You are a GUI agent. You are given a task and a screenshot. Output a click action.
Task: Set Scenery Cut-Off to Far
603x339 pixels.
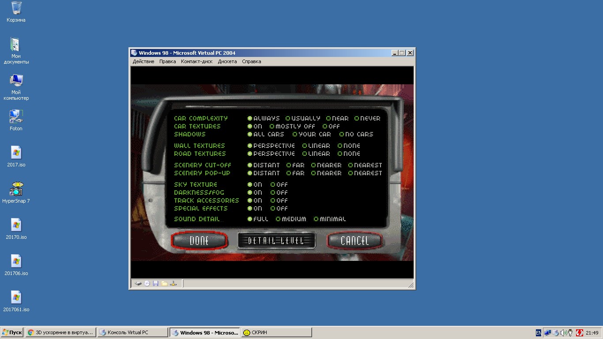(x=295, y=165)
